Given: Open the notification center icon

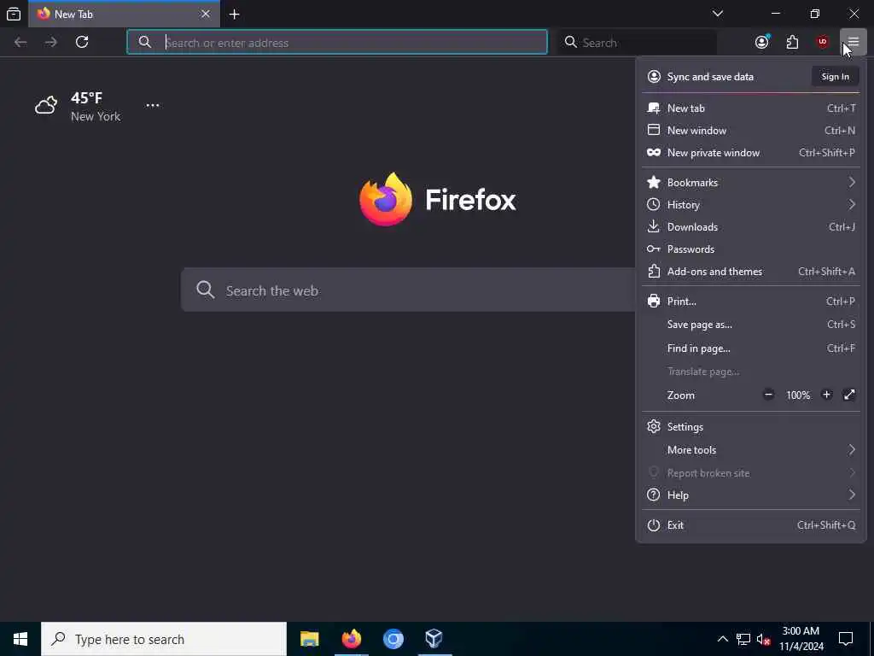Looking at the screenshot, I should click(846, 639).
